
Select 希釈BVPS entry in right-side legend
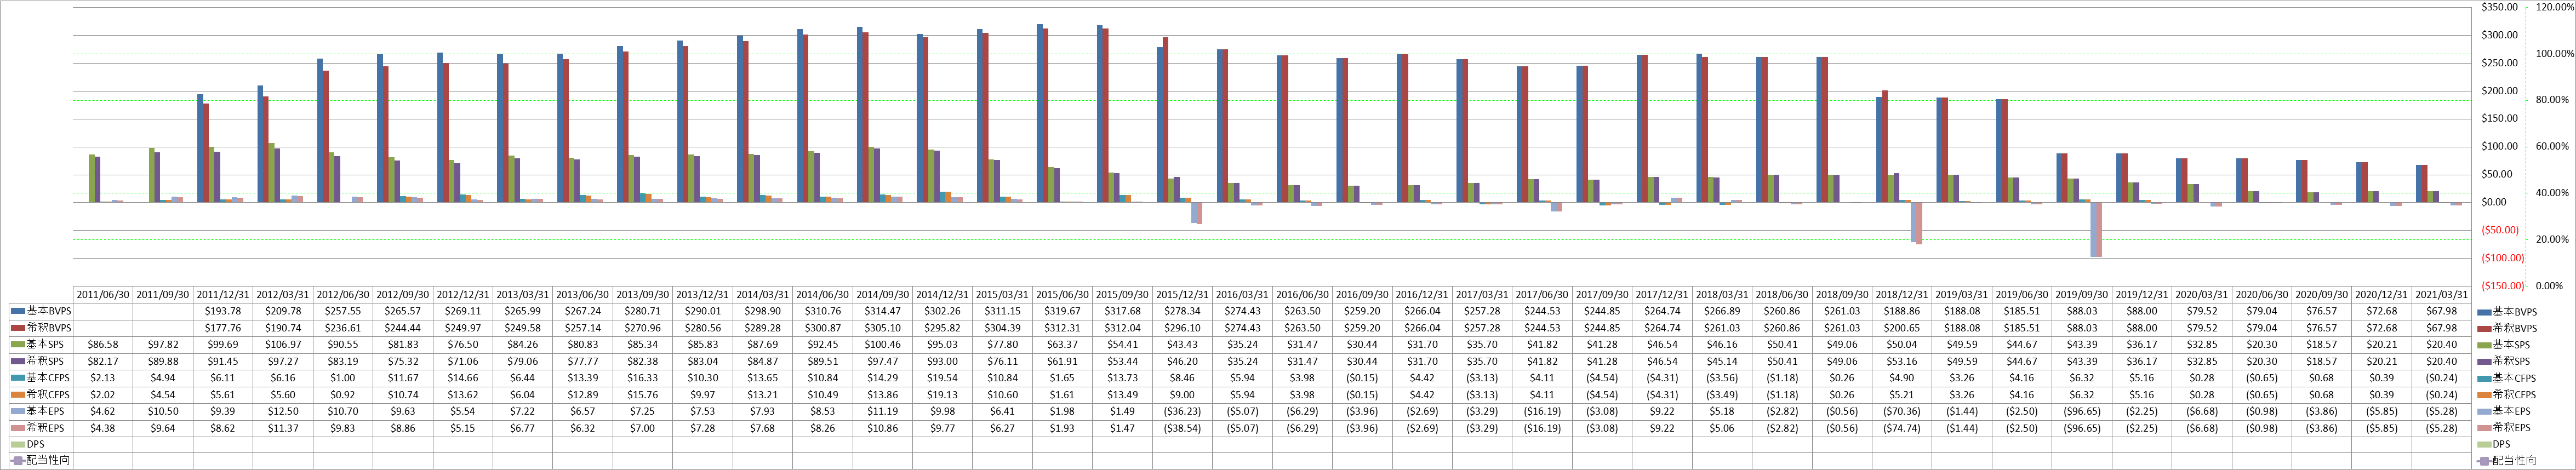pyautogui.click(x=2507, y=328)
